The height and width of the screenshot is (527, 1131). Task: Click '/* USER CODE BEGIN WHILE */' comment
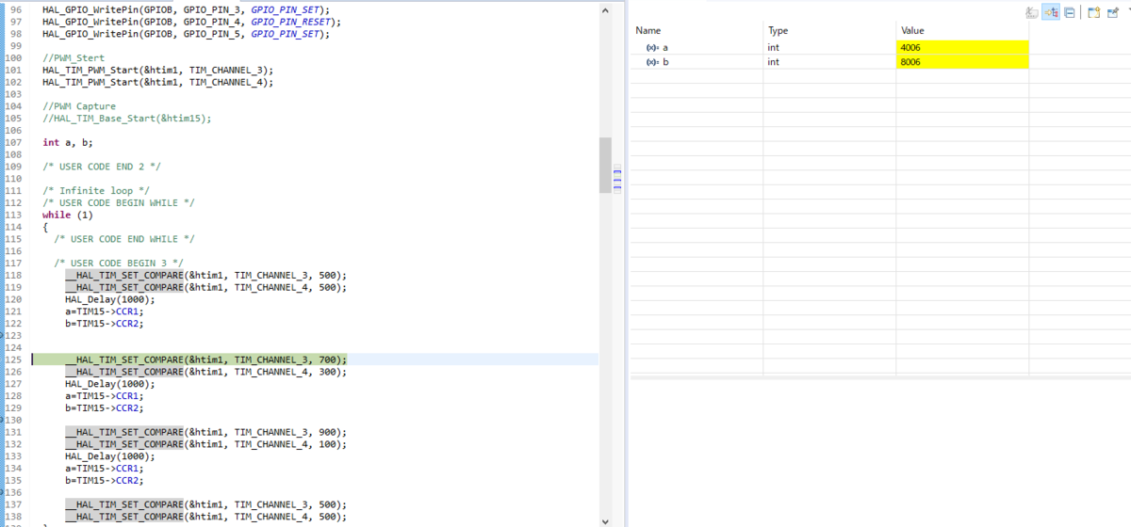pyautogui.click(x=119, y=202)
